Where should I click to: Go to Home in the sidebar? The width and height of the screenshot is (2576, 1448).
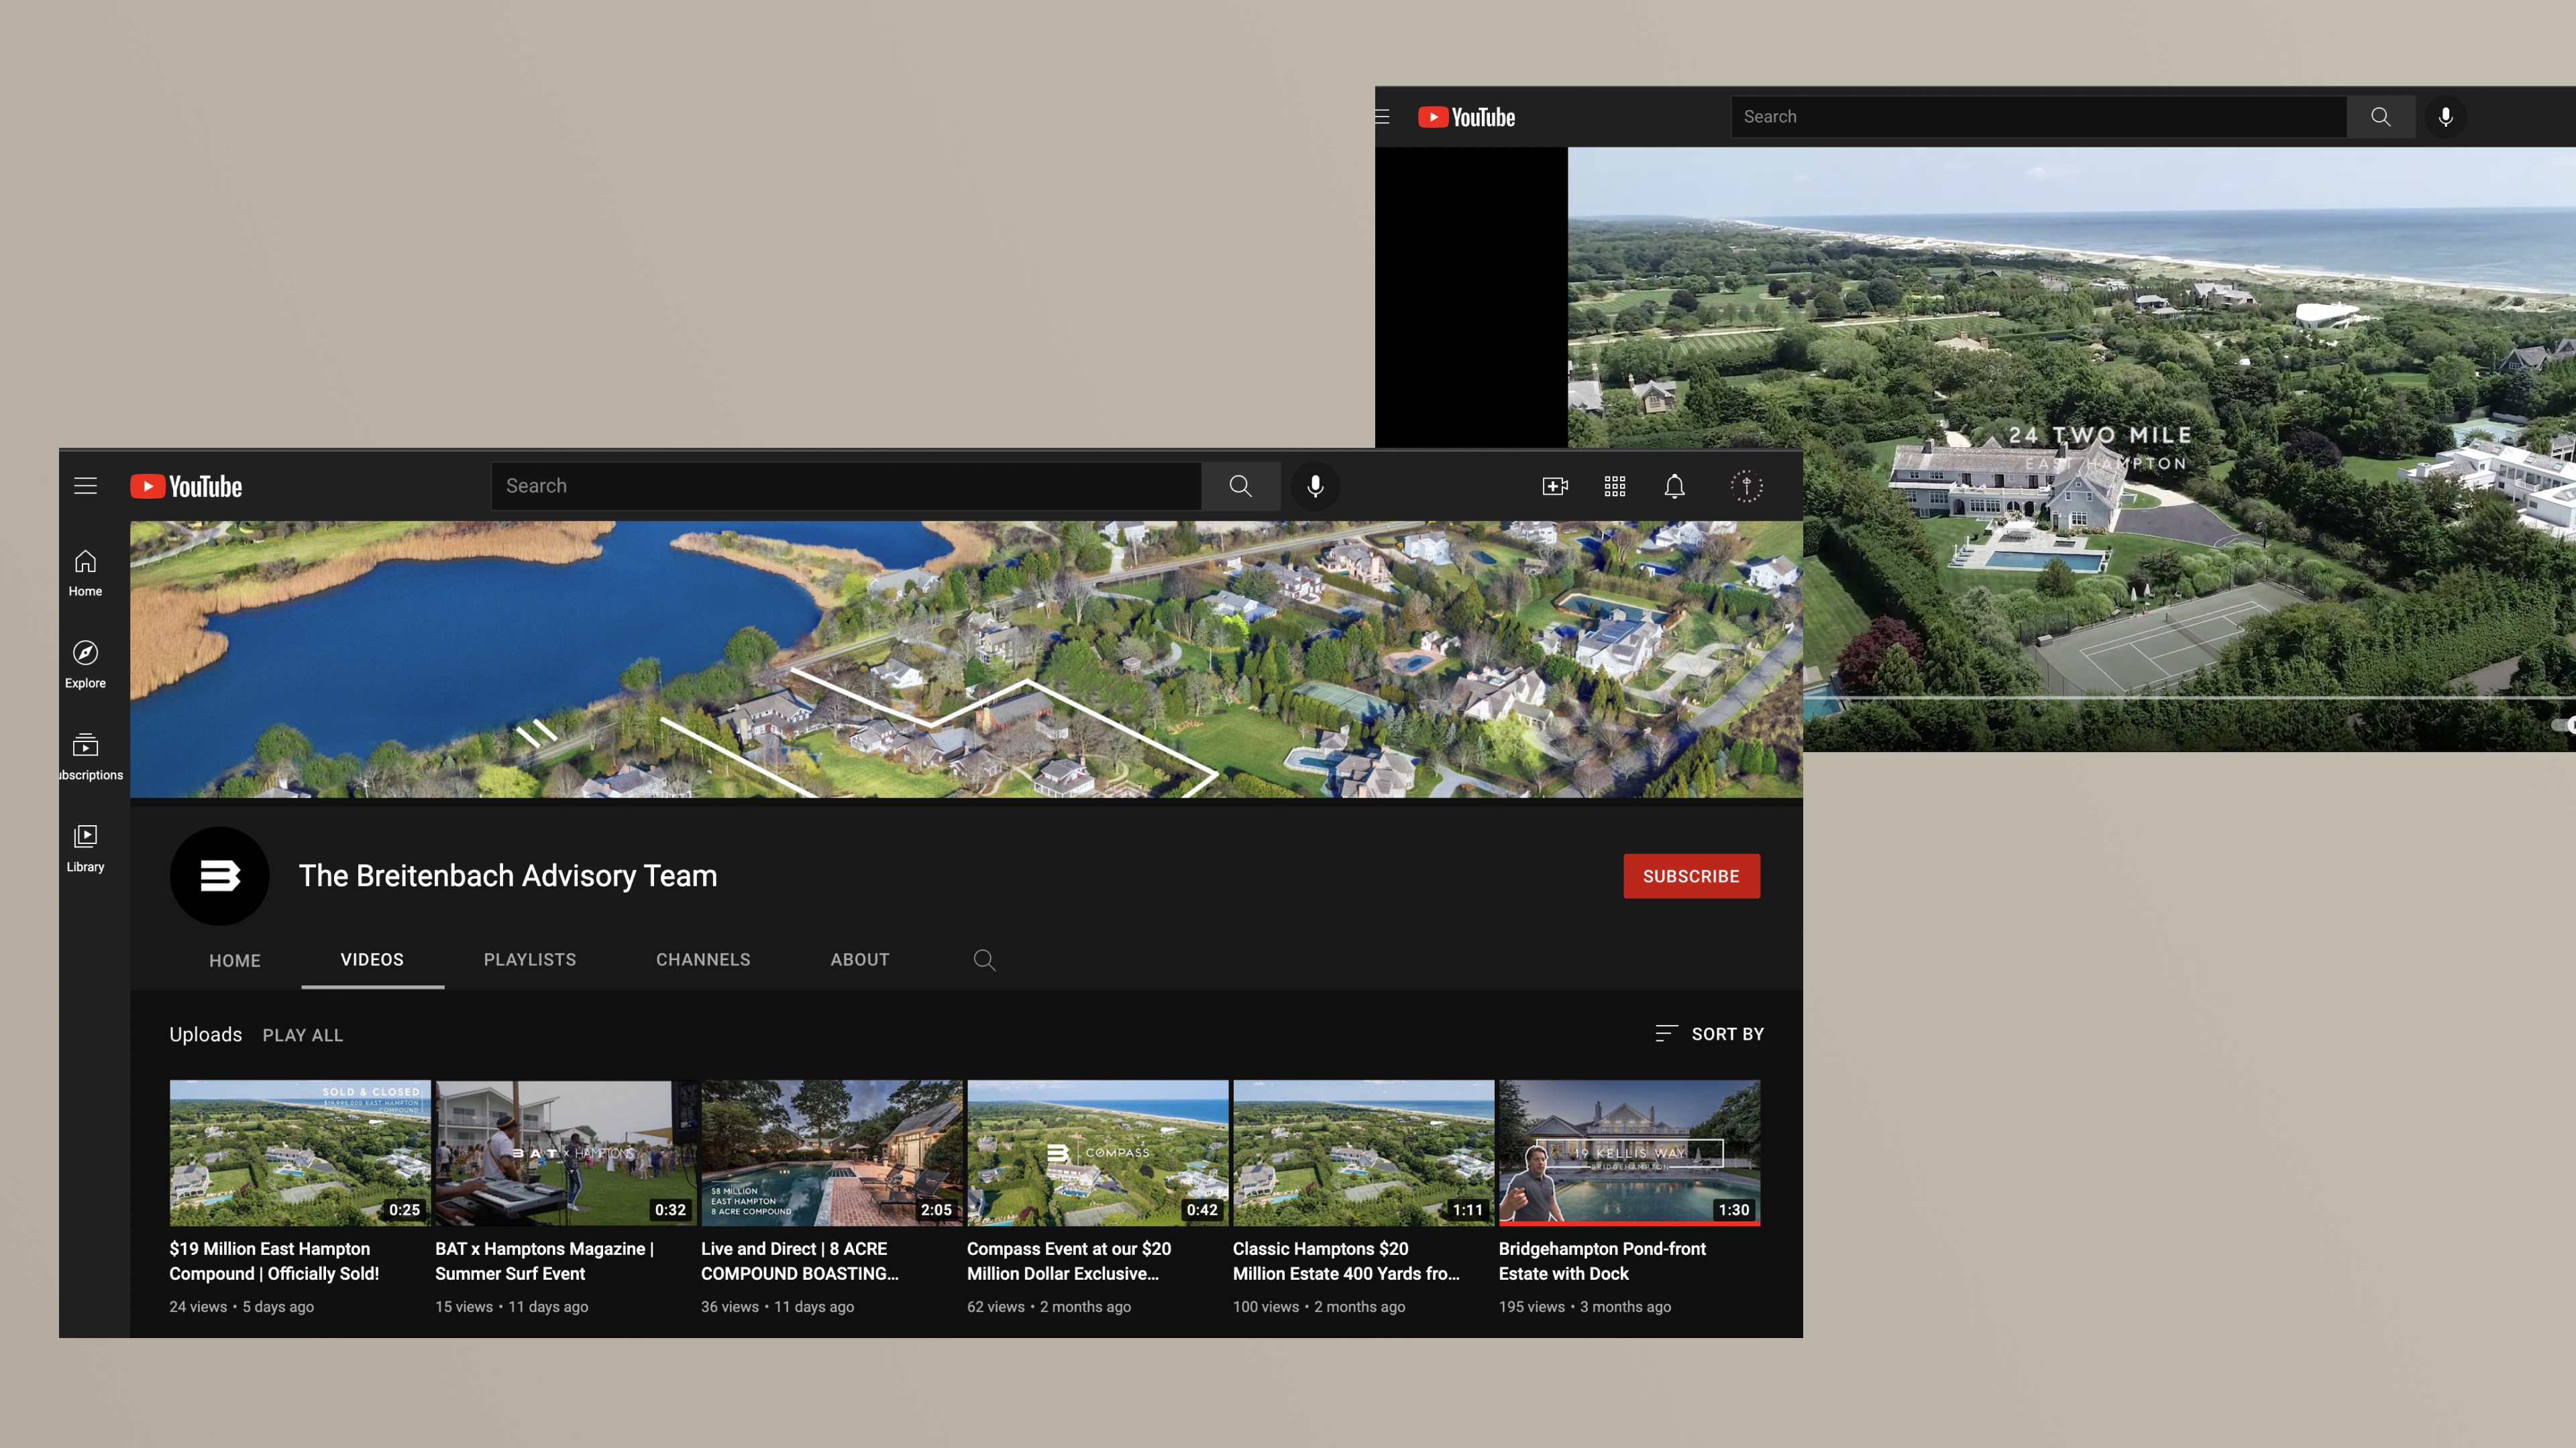85,574
